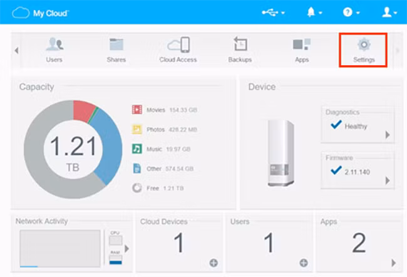
Task: Open the Users tab
Action: (54, 50)
